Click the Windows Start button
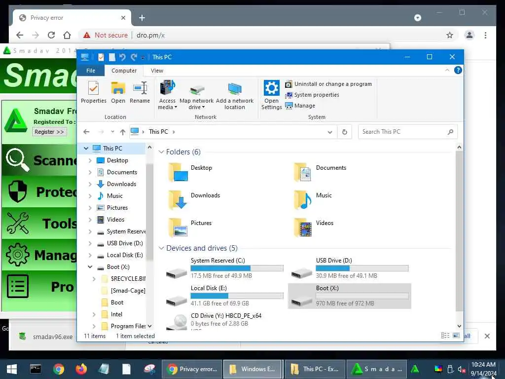This screenshot has width=505, height=379. (x=12, y=369)
